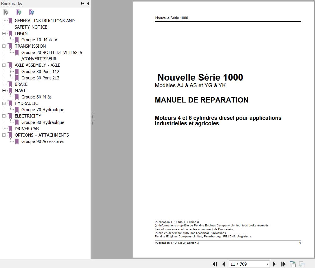Screen dimensions: 315x268
Task: Open the Groupe 80 Hydraulique bookmark
Action: [x=43, y=122]
